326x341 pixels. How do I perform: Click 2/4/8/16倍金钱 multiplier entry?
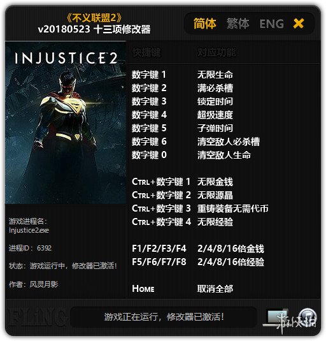(230, 249)
